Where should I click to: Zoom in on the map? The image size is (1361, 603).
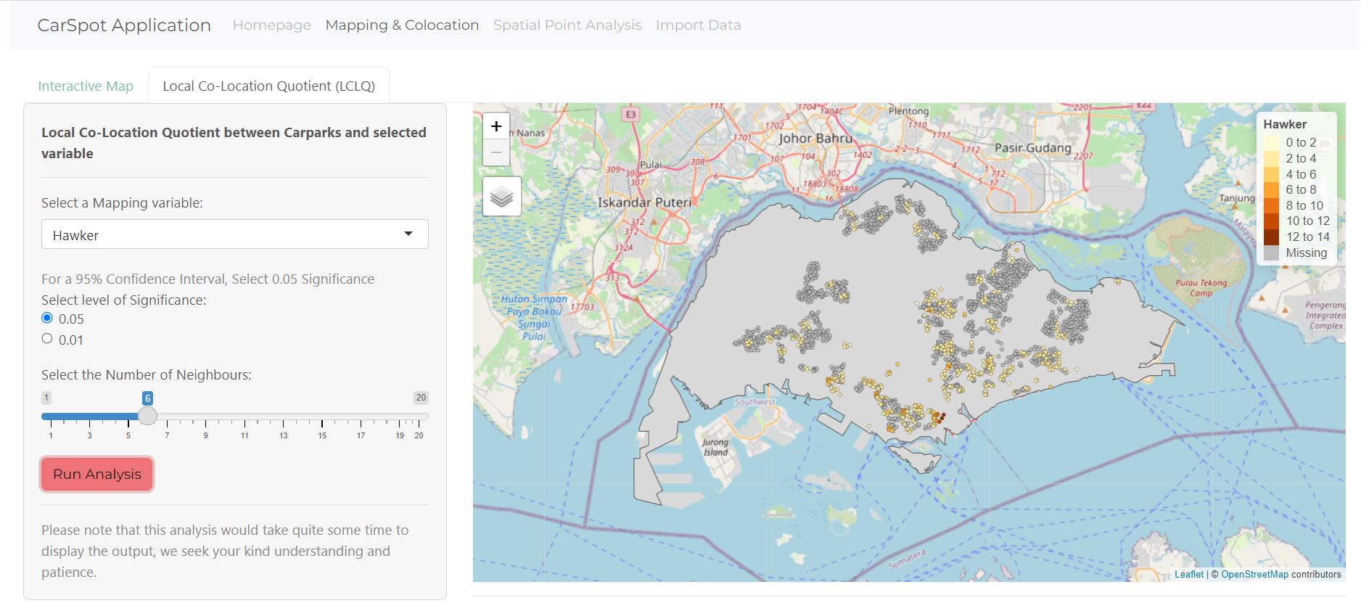pyautogui.click(x=496, y=126)
